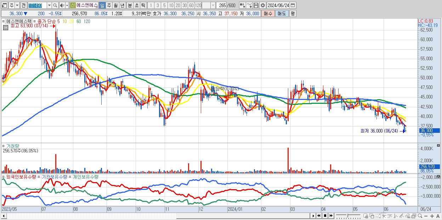Screen dimensions: 442x220
Task: Click the chart window overlay icon
Action: point(414,216)
